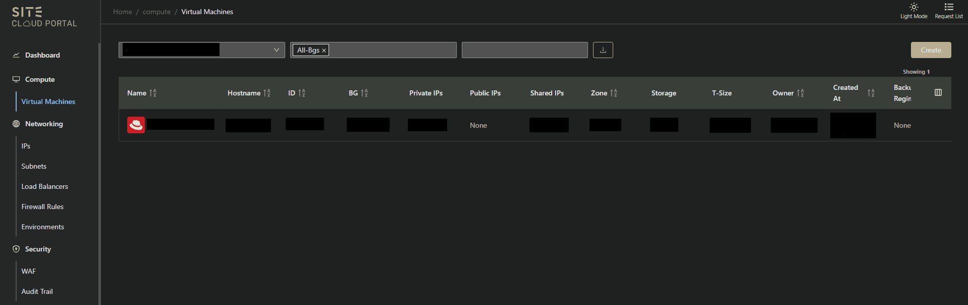Click the sidebar vertical scrollbar

[99, 172]
